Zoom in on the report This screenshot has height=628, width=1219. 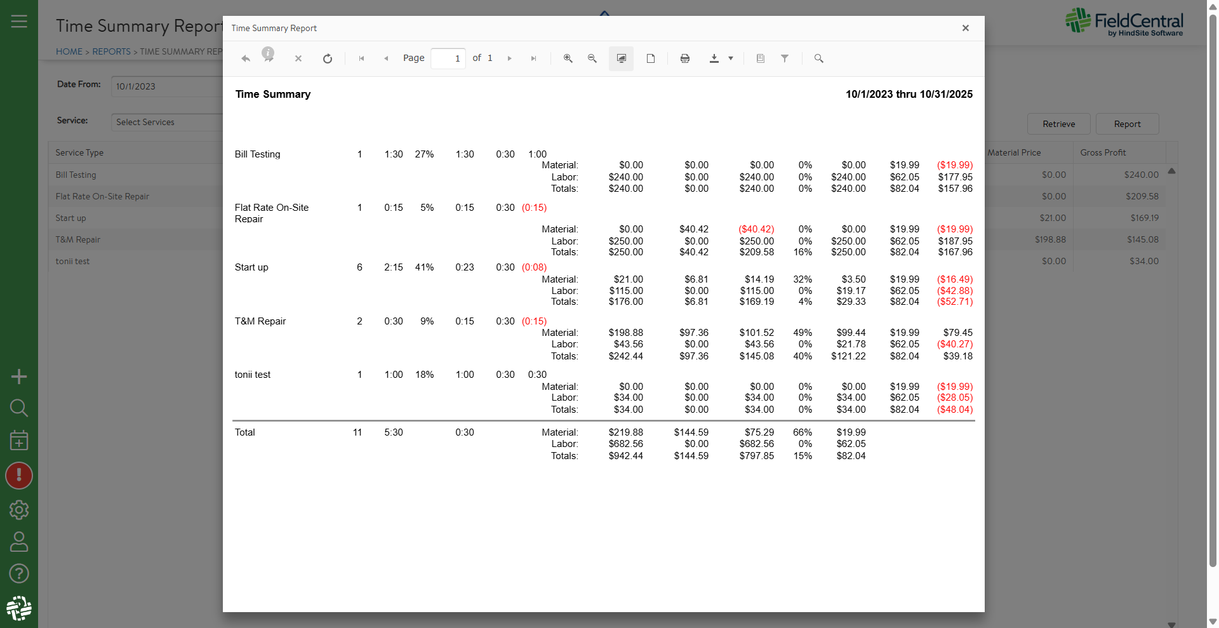(568, 58)
